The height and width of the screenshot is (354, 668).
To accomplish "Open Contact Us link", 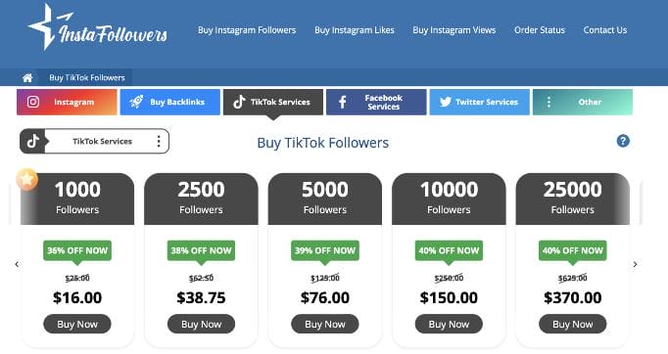I will point(605,30).
